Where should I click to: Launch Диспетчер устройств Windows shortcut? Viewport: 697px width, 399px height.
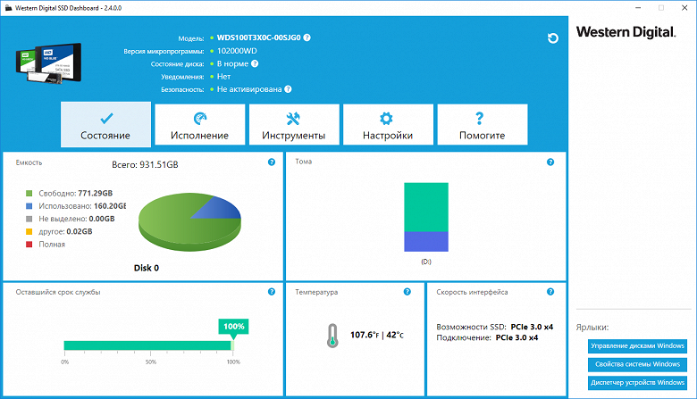[x=637, y=383]
